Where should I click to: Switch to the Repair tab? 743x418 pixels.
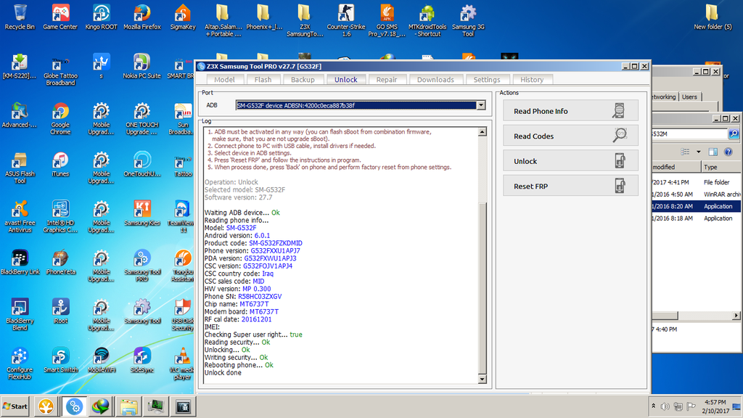[x=387, y=80]
